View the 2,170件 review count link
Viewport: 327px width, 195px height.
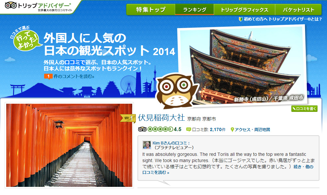(x=218, y=129)
